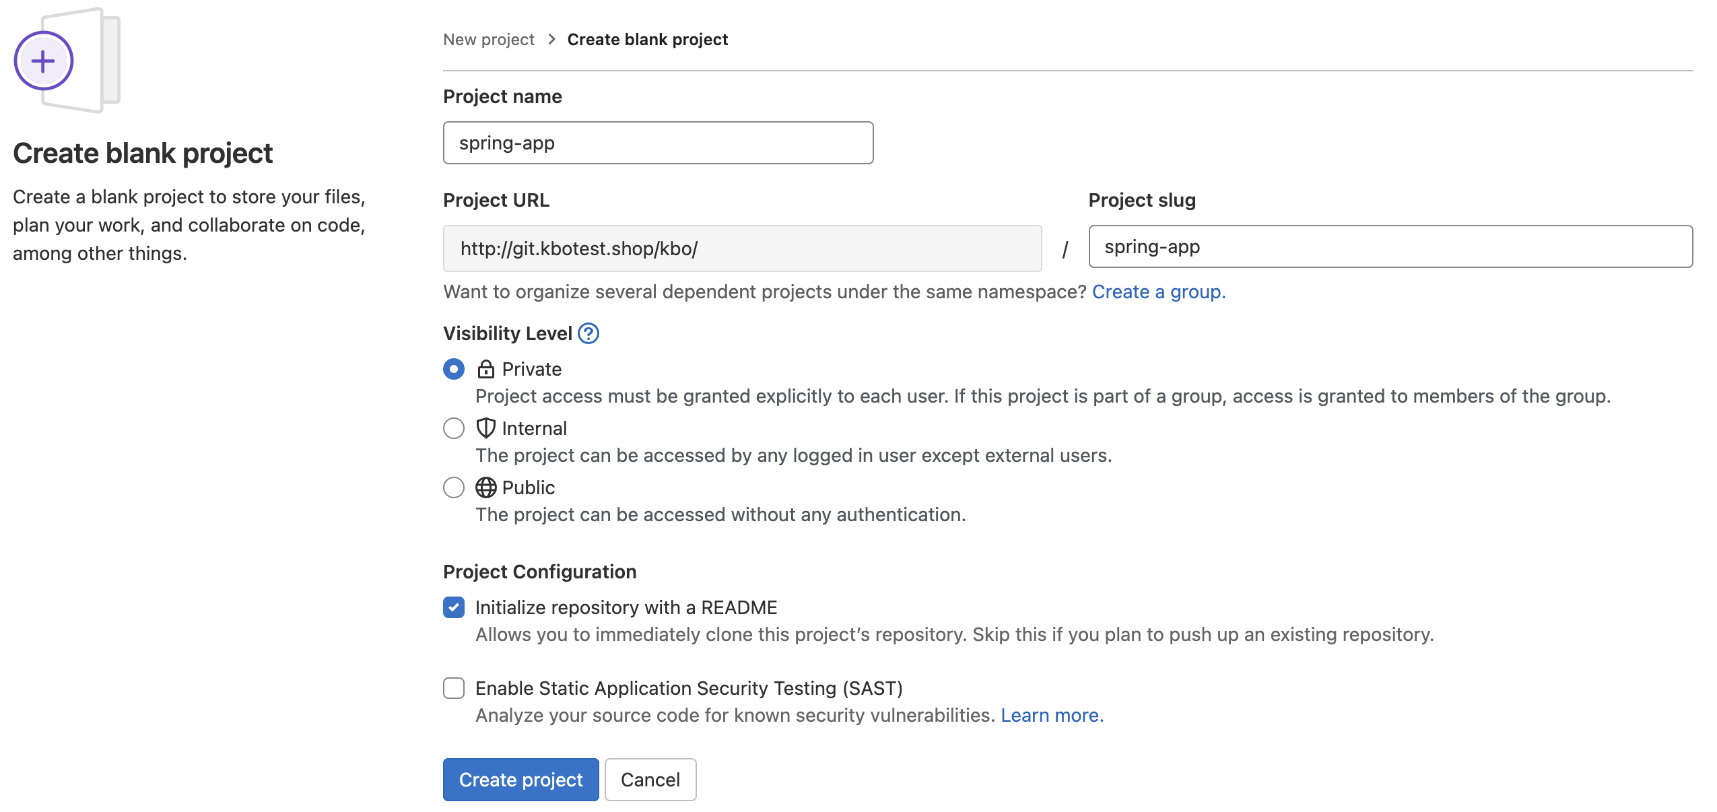1717x812 pixels.
Task: Open SAST Learn more link
Action: click(x=1052, y=715)
